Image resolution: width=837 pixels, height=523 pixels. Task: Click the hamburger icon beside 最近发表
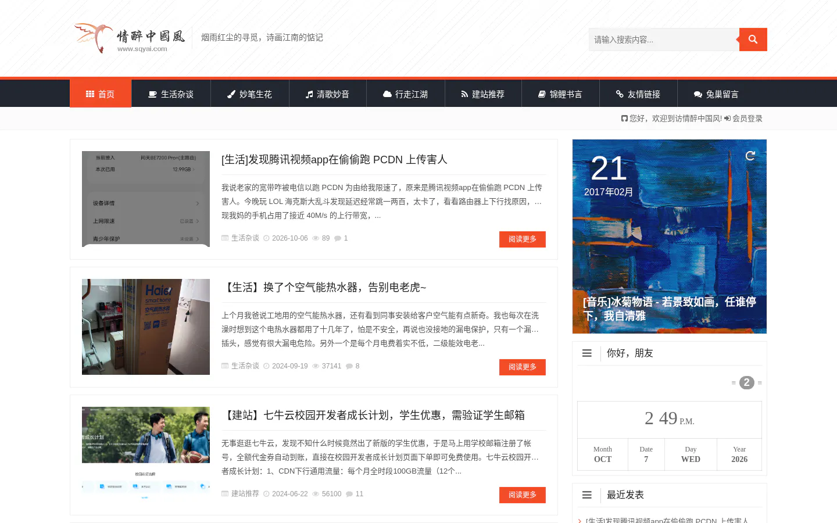point(587,495)
